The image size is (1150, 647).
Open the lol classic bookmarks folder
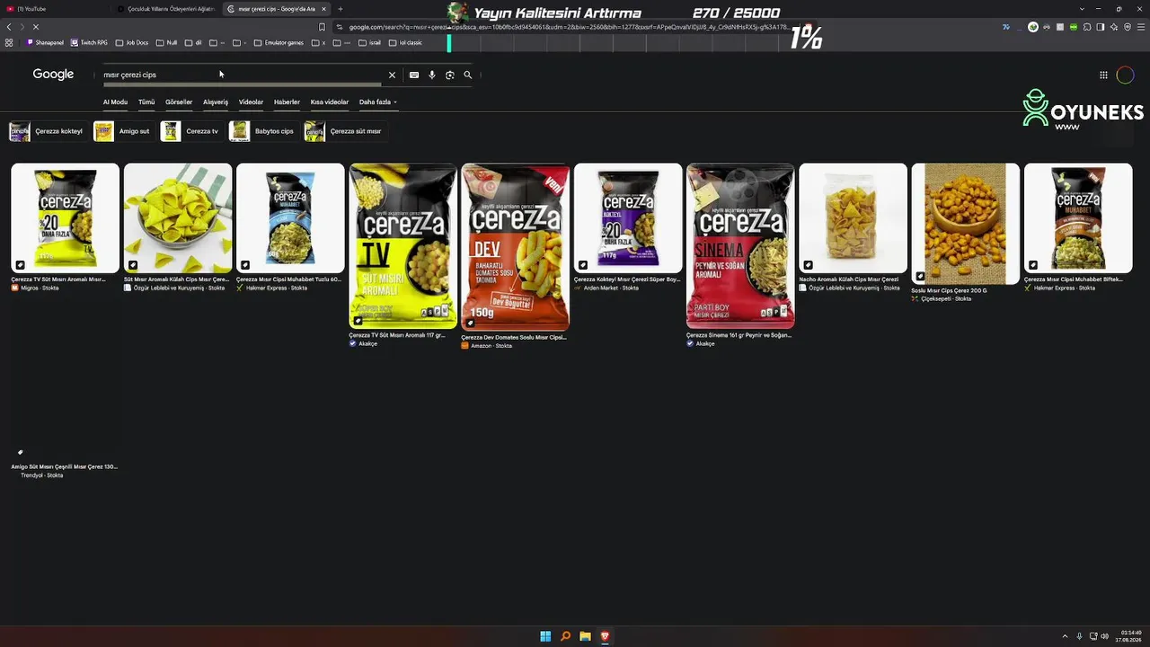[404, 42]
